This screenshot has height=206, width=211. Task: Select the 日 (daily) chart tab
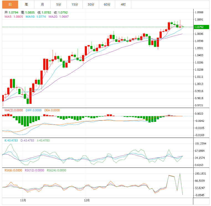click(x=10, y=4)
